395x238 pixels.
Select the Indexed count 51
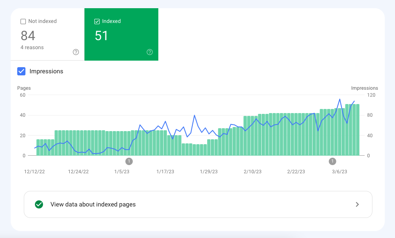pos(101,36)
